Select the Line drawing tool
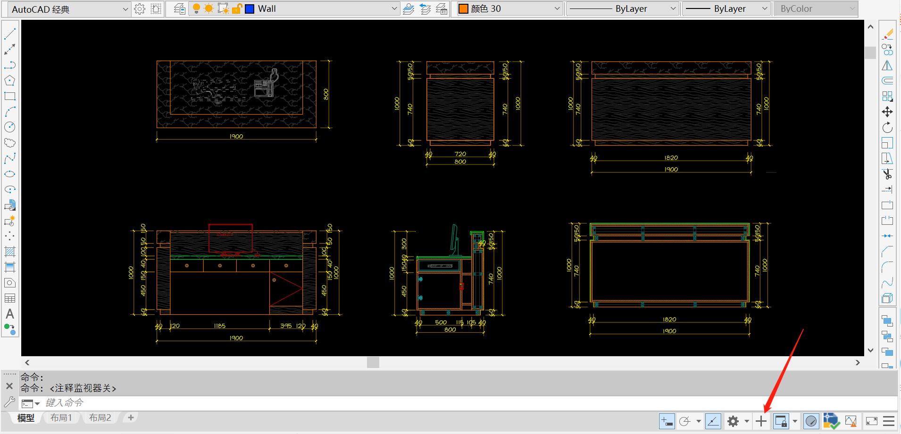The width and height of the screenshot is (901, 434). [x=10, y=34]
